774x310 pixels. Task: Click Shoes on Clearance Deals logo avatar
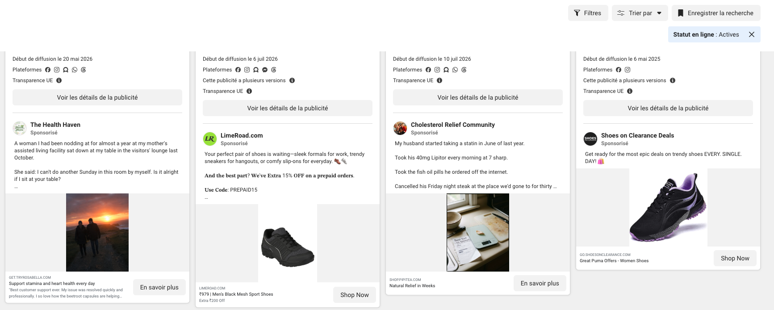click(590, 139)
